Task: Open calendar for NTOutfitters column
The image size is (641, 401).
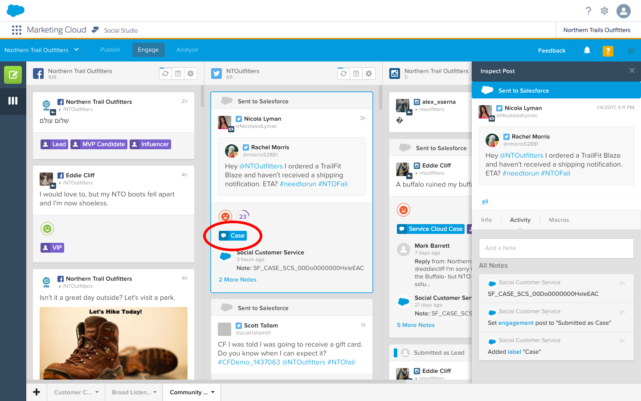Action: (x=356, y=74)
